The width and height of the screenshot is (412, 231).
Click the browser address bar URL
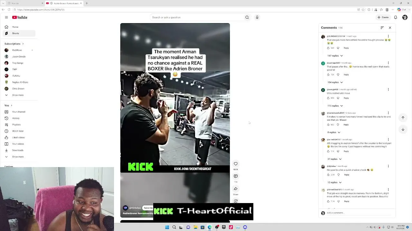(41, 10)
